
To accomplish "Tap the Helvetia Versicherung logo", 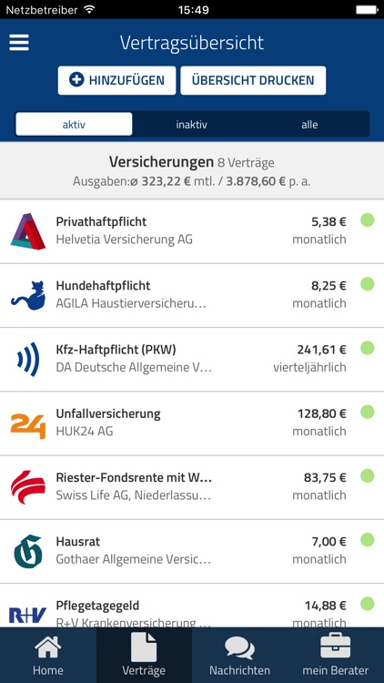I will pyautogui.click(x=28, y=231).
